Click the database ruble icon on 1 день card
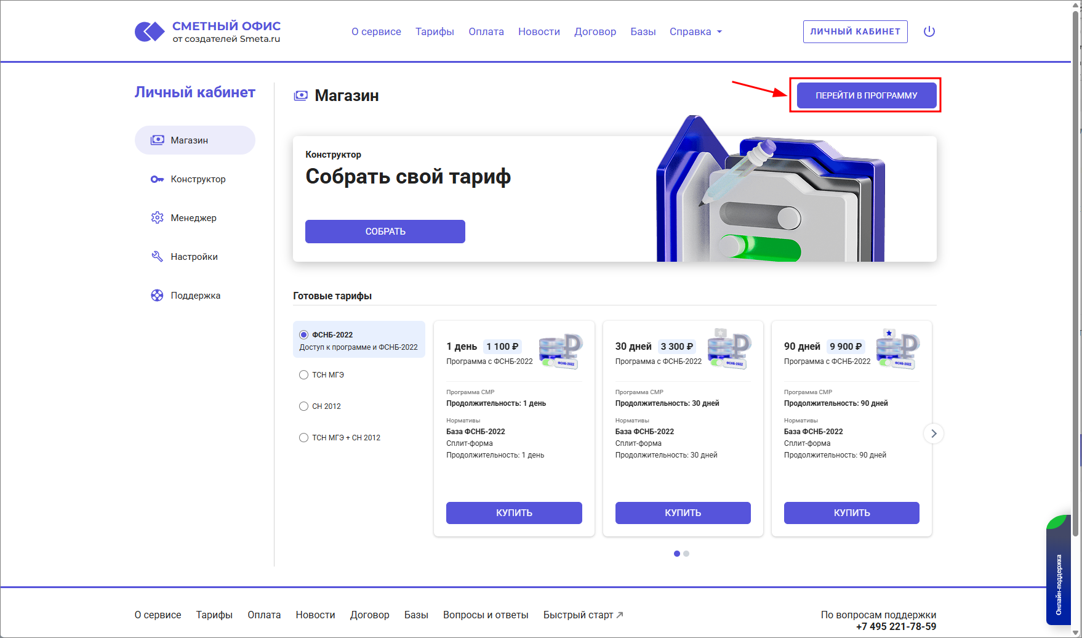Image resolution: width=1082 pixels, height=638 pixels. click(x=561, y=351)
